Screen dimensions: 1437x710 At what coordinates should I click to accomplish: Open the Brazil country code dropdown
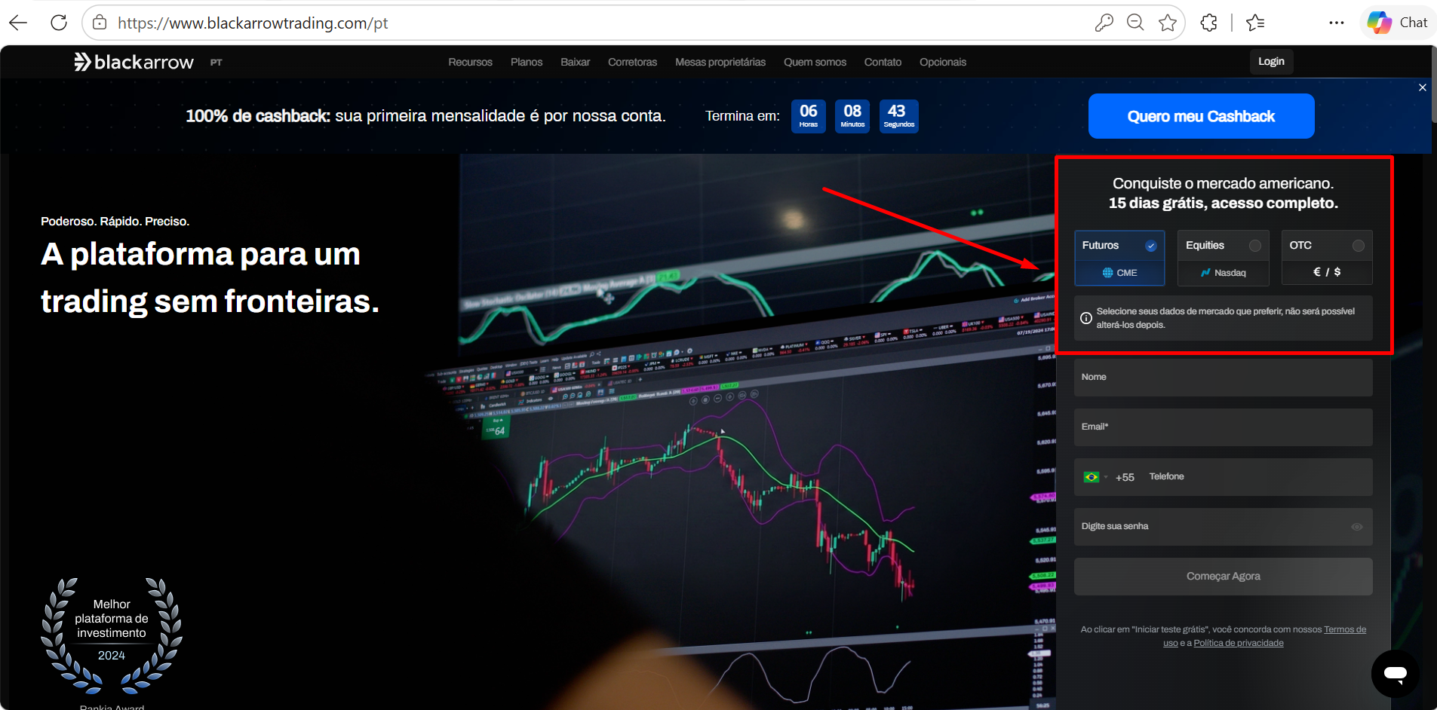1095,477
